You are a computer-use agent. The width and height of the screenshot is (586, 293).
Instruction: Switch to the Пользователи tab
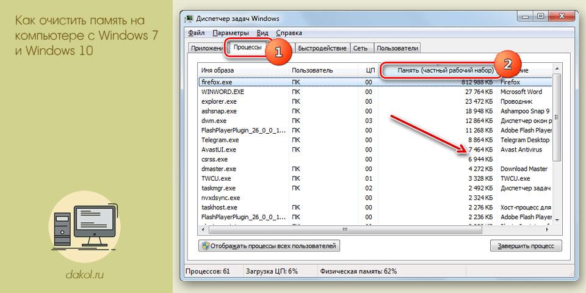click(x=398, y=48)
